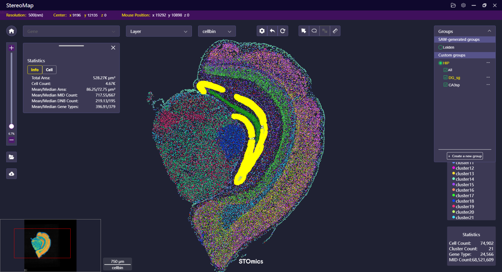Open the Layer dropdown
Screen dimensions: 502x272
point(159,31)
